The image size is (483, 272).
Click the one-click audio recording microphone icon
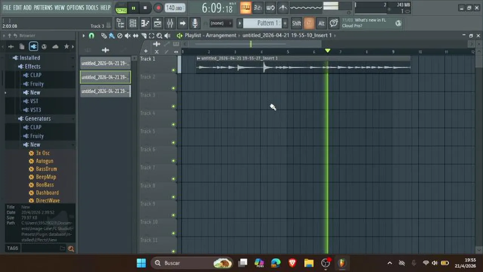(x=195, y=23)
